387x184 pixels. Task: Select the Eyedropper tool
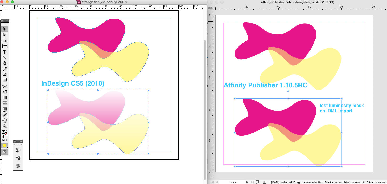point(5,115)
